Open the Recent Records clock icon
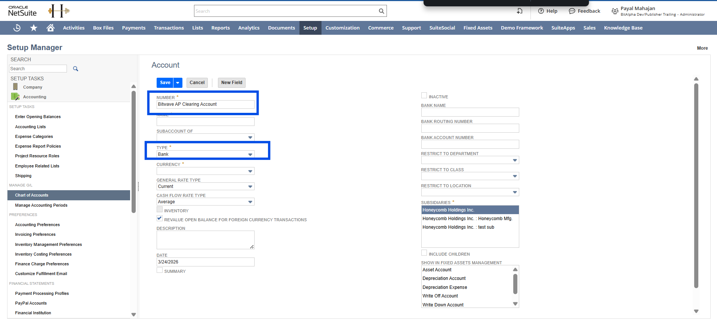Screen dimensions: 717x324 point(17,28)
